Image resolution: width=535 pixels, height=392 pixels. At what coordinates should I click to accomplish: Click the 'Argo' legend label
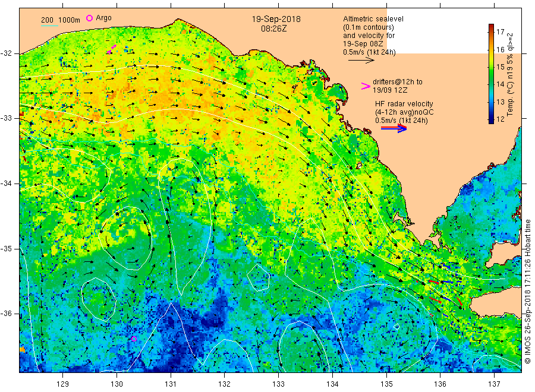coord(103,18)
